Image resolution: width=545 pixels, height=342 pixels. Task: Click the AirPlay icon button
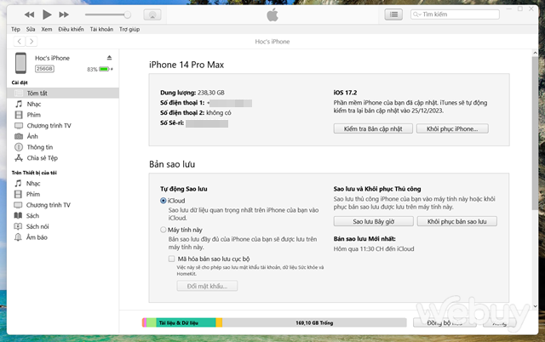[x=152, y=14]
